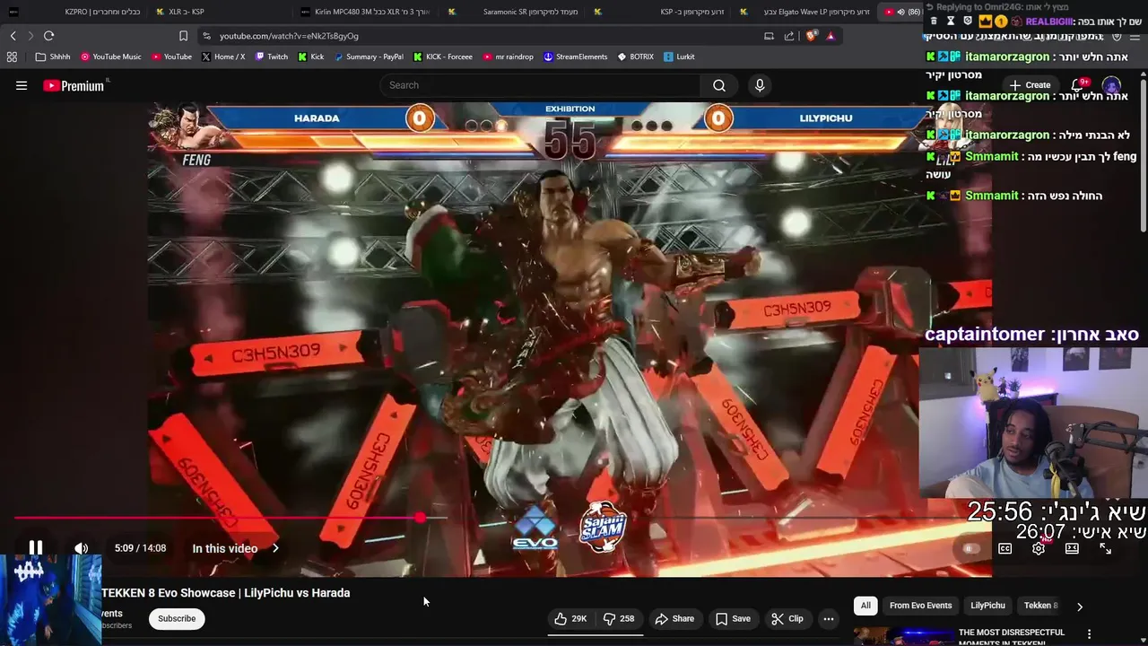Open YouTube notifications bell
This screenshot has width=1148, height=646.
1077,85
